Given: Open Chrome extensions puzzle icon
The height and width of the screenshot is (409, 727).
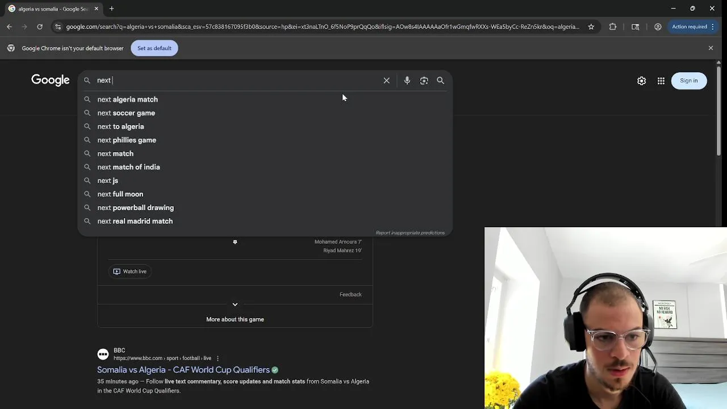Looking at the screenshot, I should [x=613, y=27].
